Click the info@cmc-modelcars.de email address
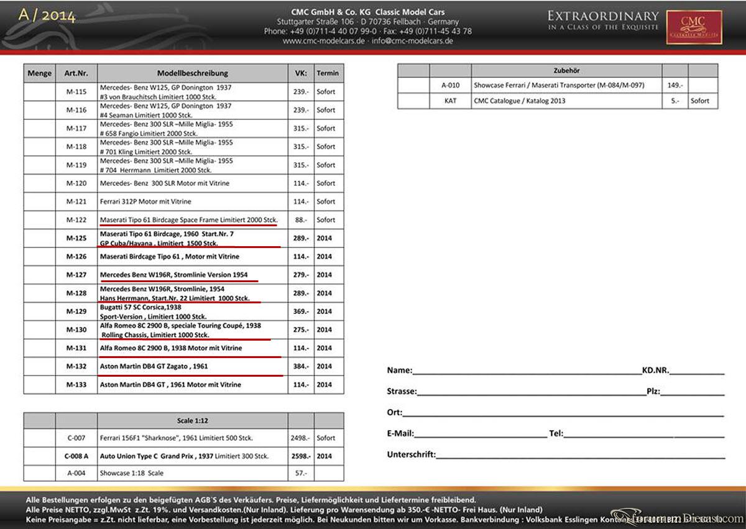 (413, 41)
